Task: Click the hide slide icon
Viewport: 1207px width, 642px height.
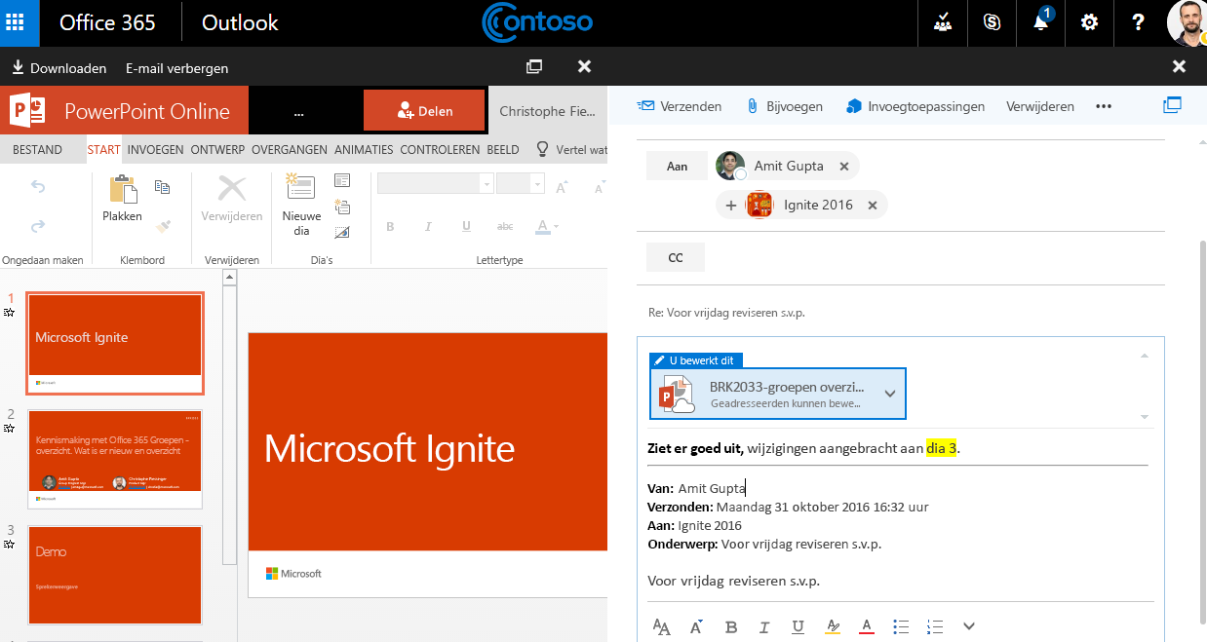Action: [x=342, y=232]
